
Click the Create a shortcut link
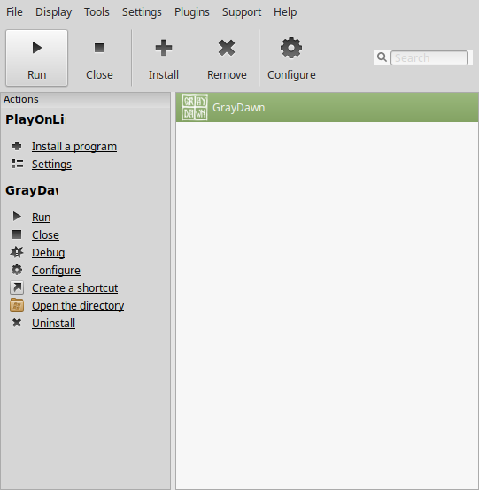coord(74,287)
